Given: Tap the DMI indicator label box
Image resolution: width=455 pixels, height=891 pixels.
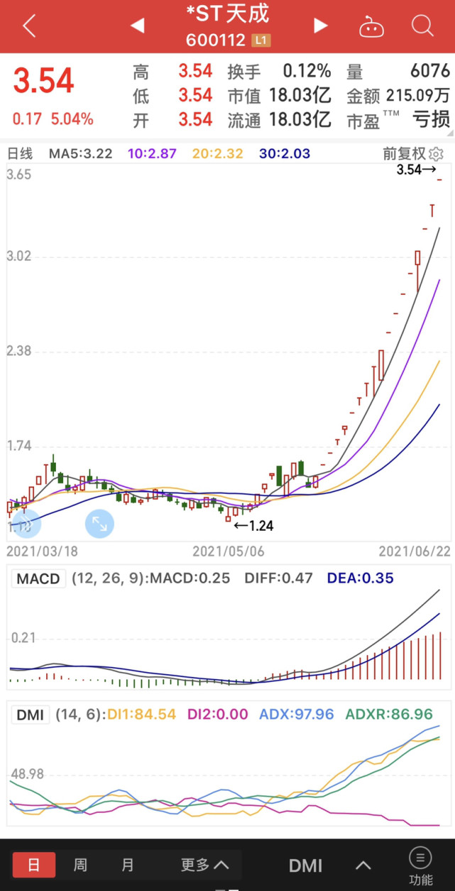Looking at the screenshot, I should (31, 714).
